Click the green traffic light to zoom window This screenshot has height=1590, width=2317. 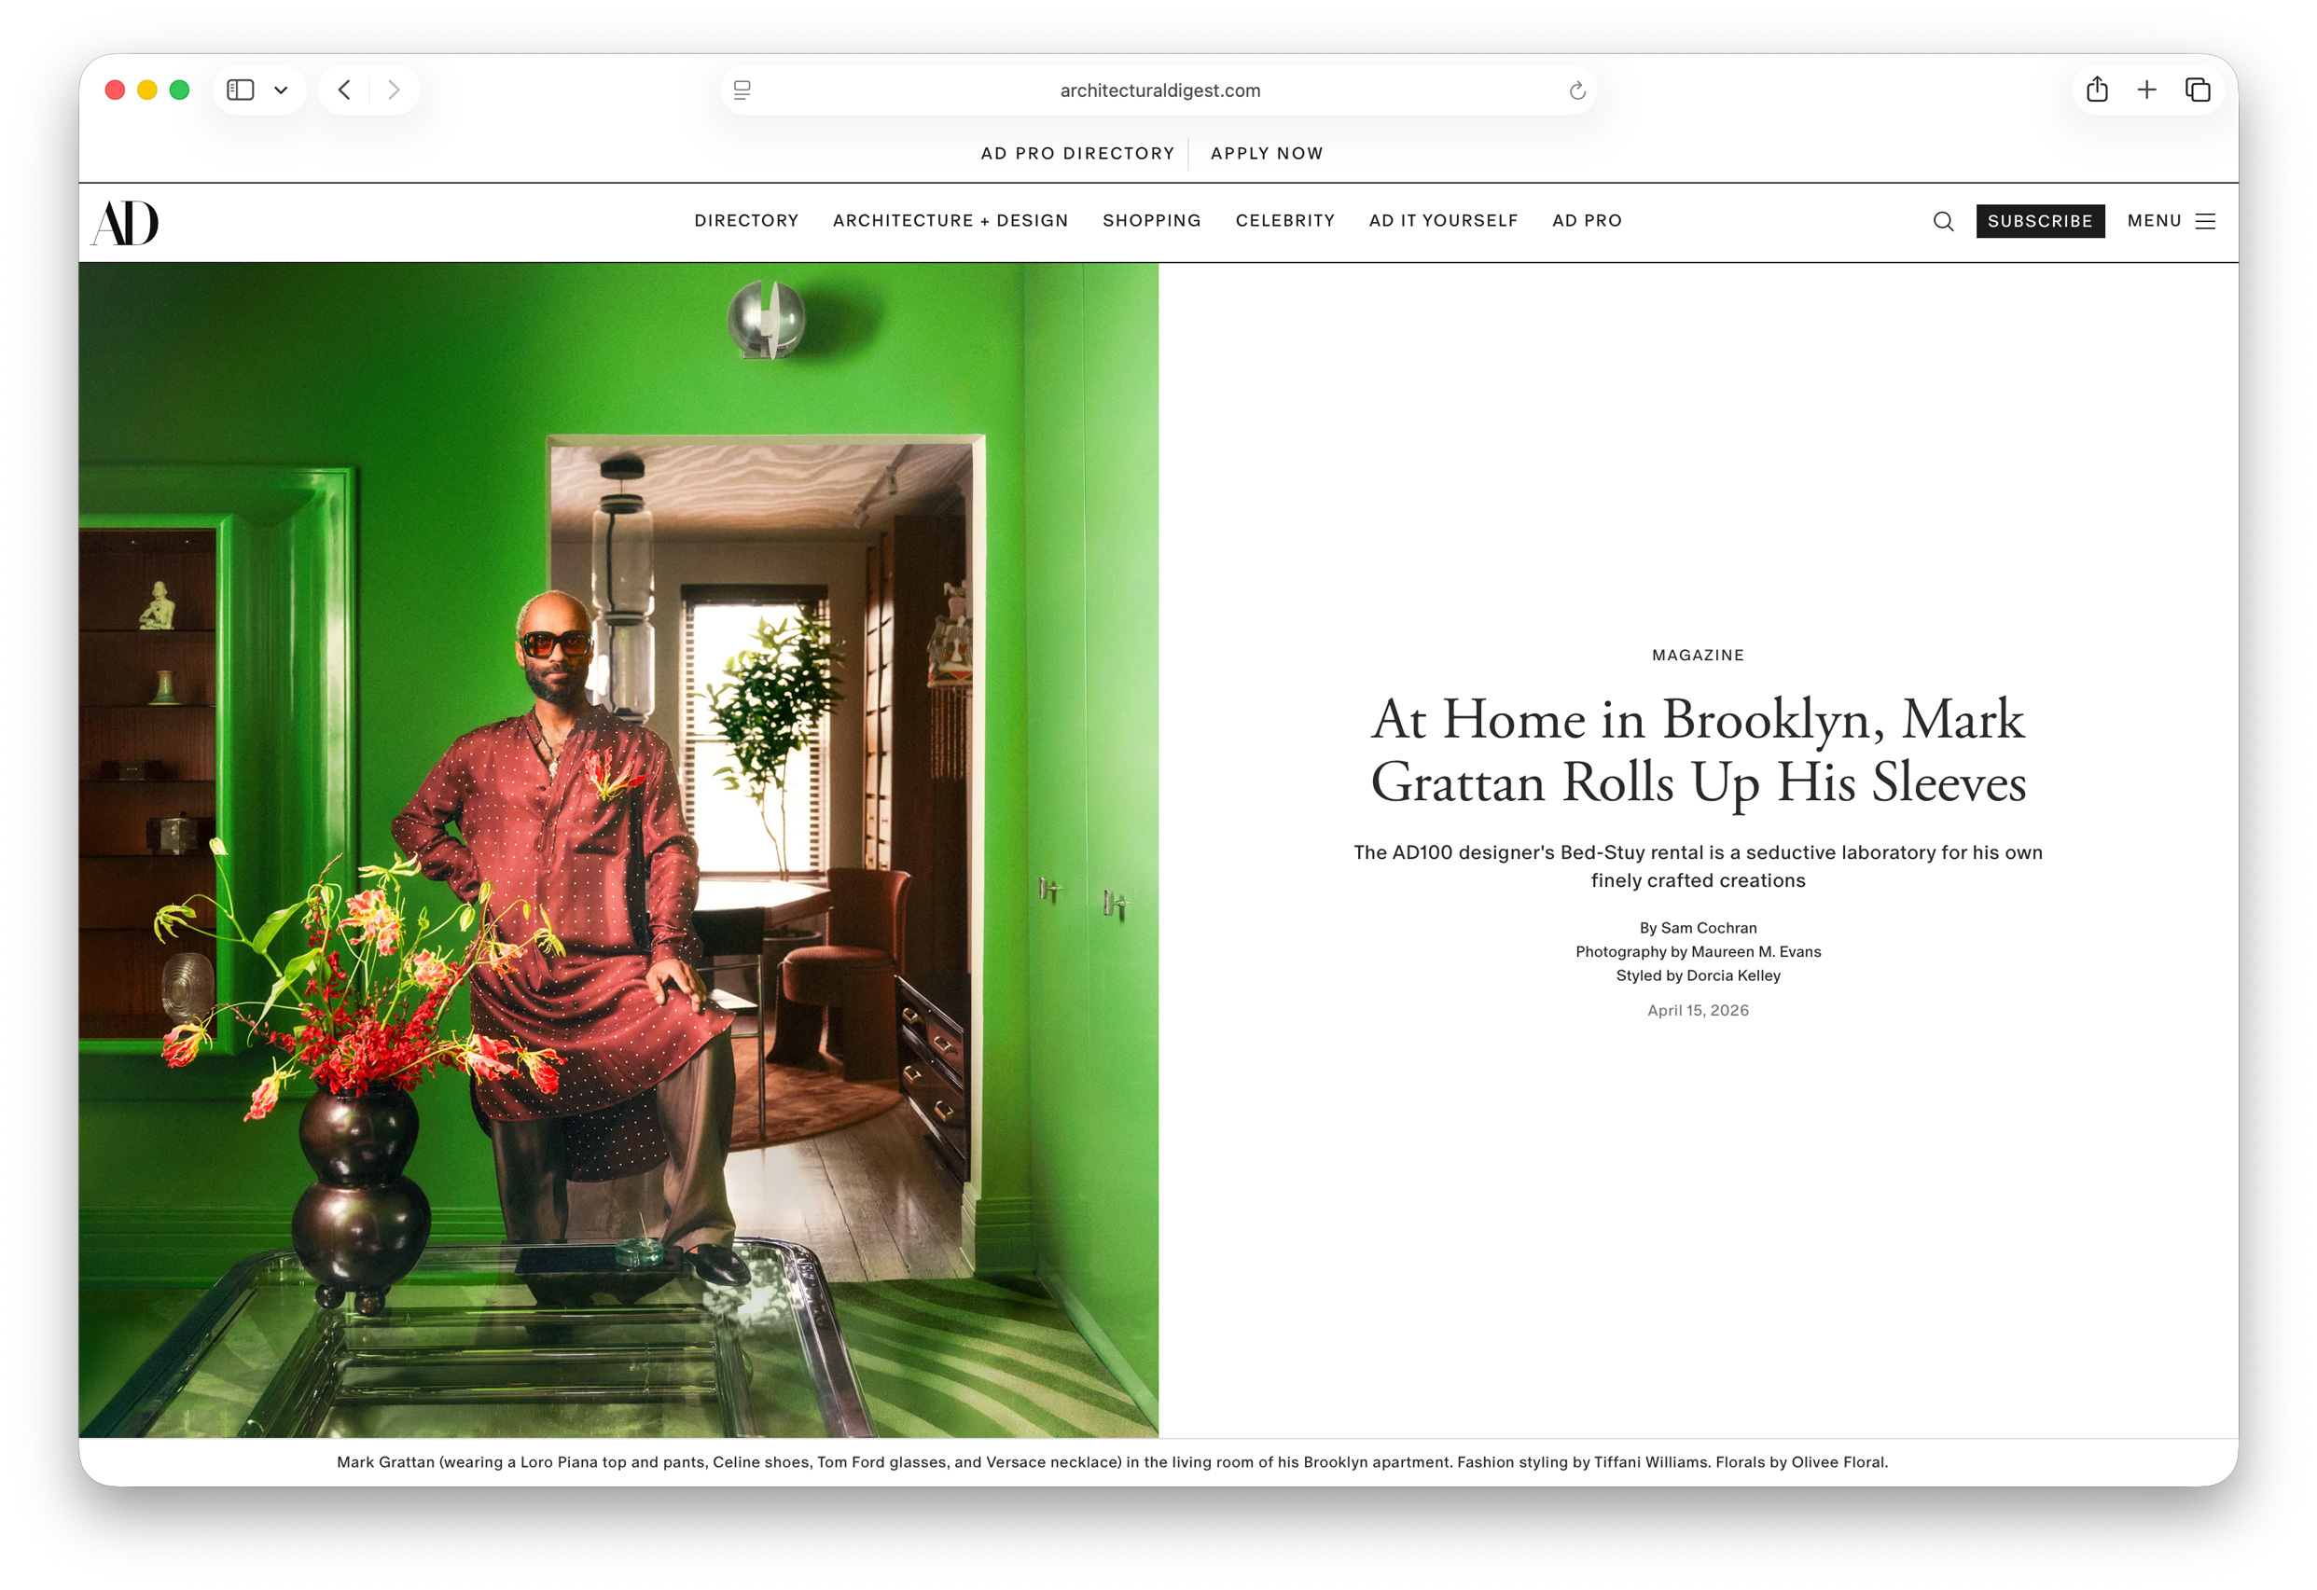[x=178, y=90]
